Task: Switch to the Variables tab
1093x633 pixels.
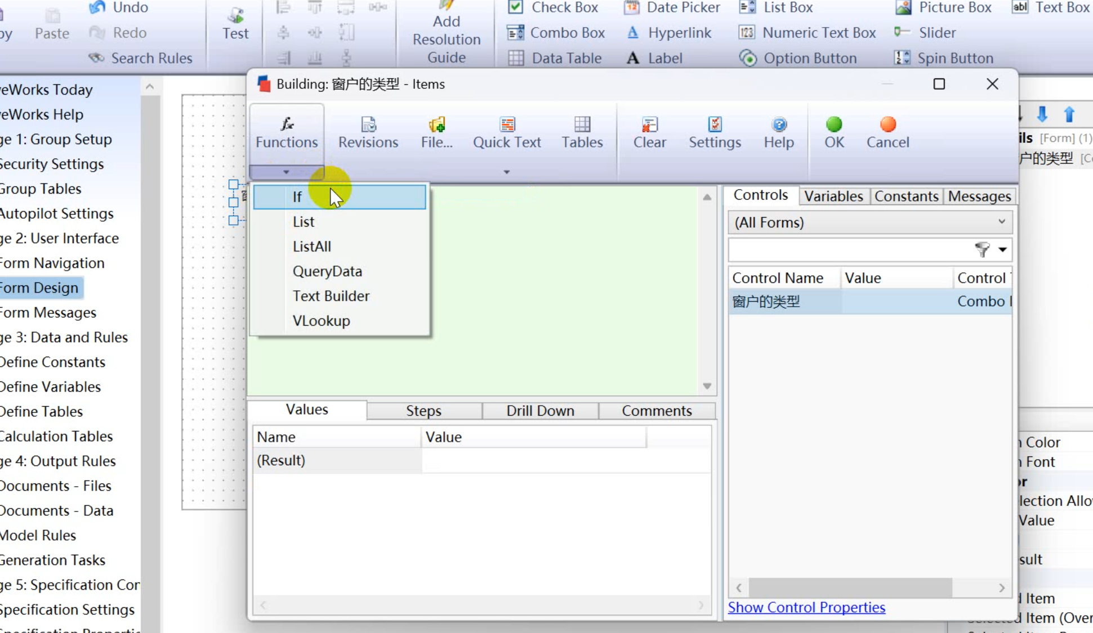Action: (833, 196)
